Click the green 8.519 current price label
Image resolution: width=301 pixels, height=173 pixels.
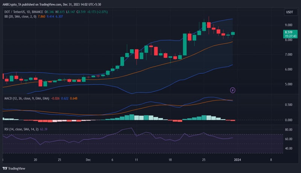[289, 32]
